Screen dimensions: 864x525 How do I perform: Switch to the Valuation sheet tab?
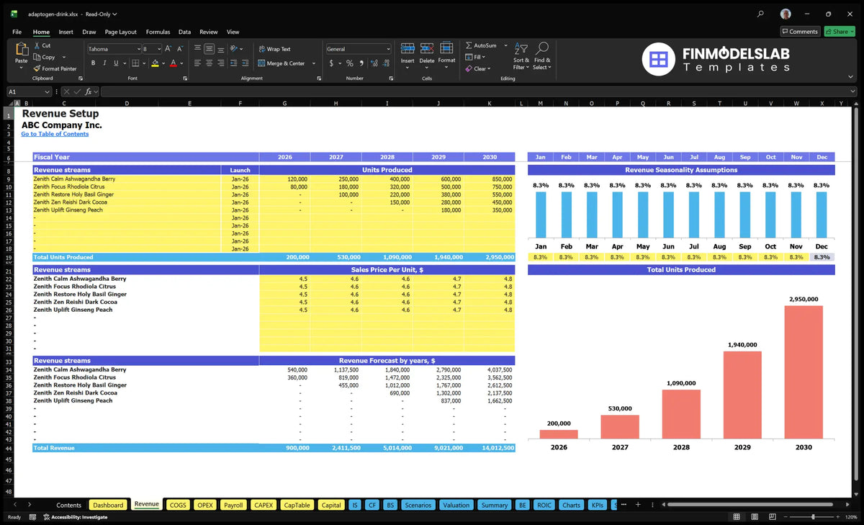pos(456,505)
